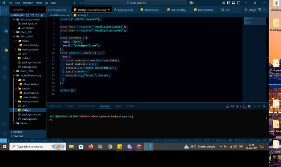Switch to package.json editor tab
281x167 pixels.
coord(123,10)
